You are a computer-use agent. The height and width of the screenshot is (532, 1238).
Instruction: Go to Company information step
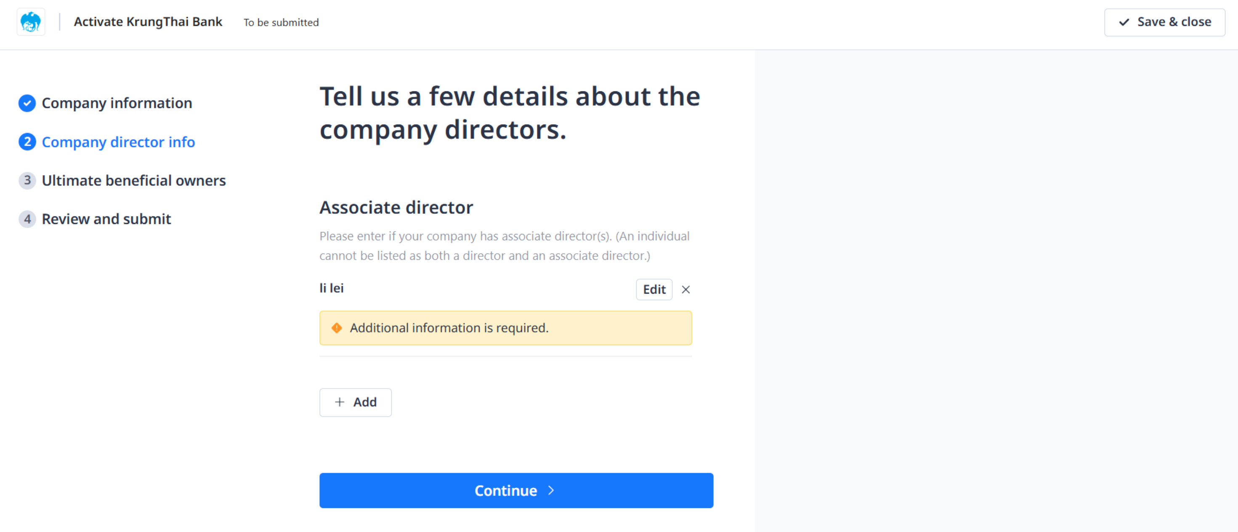point(117,103)
